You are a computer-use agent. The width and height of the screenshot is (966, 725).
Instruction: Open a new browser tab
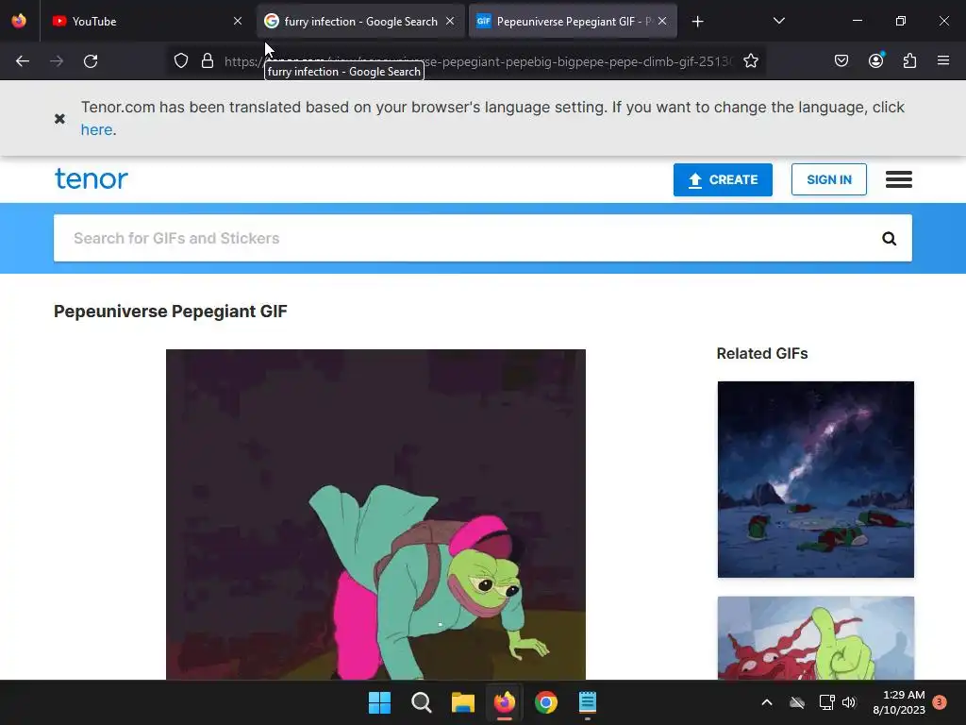[x=697, y=22]
